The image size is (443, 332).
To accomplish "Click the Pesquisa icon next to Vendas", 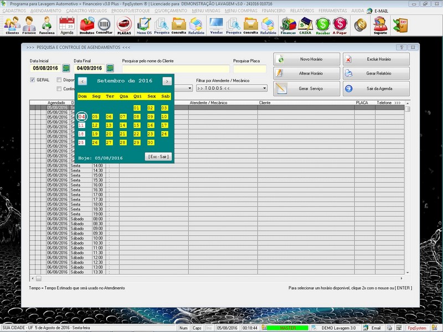I will click(x=234, y=25).
